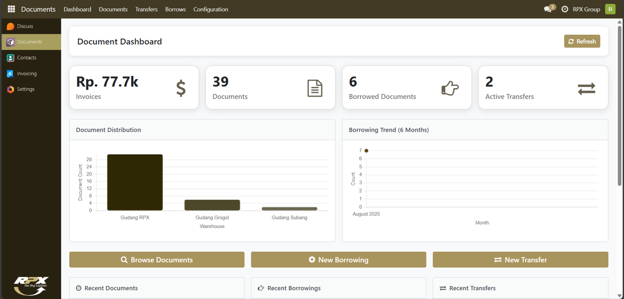The height and width of the screenshot is (299, 624).
Task: Open the Configuration menu
Action: [x=211, y=9]
